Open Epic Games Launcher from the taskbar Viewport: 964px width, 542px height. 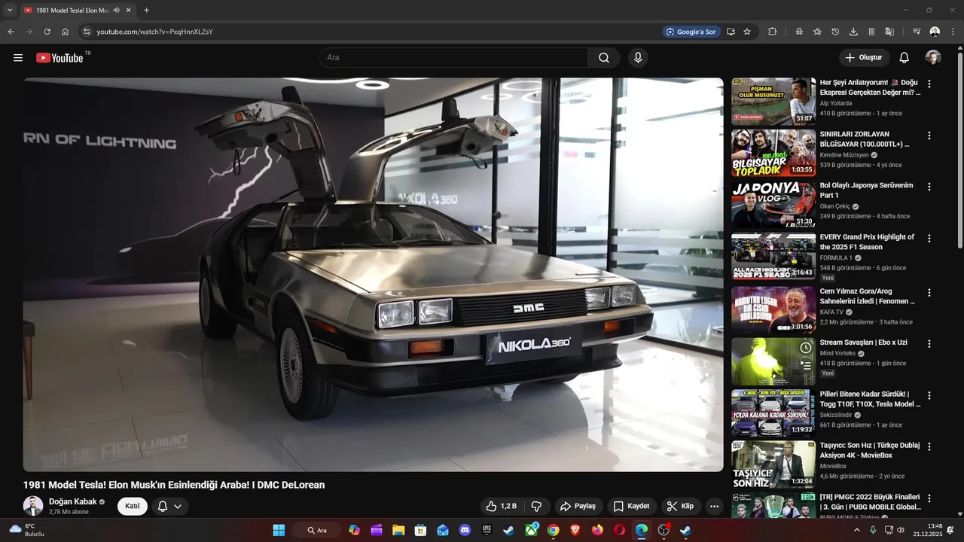(487, 530)
